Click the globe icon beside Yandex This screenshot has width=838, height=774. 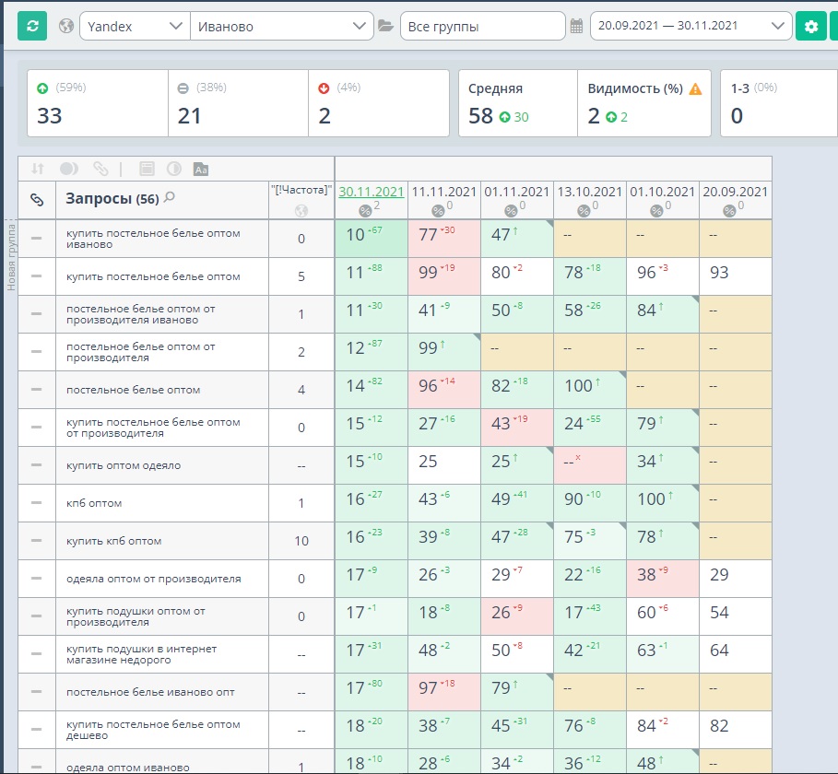coord(66,26)
